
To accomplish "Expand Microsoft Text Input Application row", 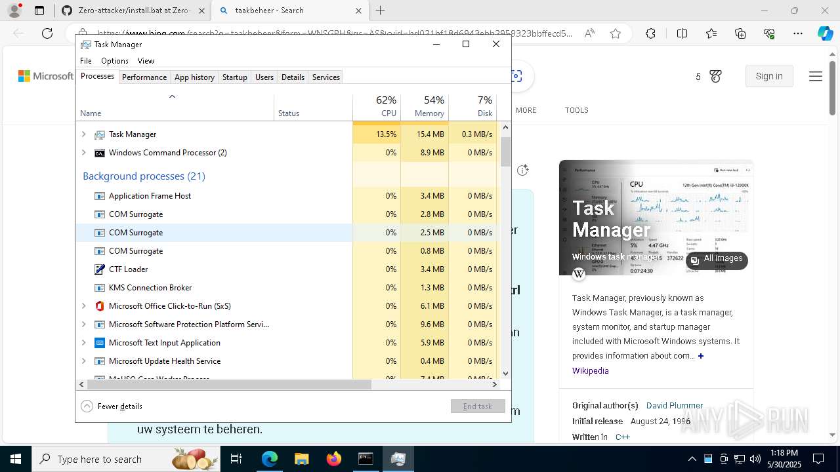I will click(83, 343).
